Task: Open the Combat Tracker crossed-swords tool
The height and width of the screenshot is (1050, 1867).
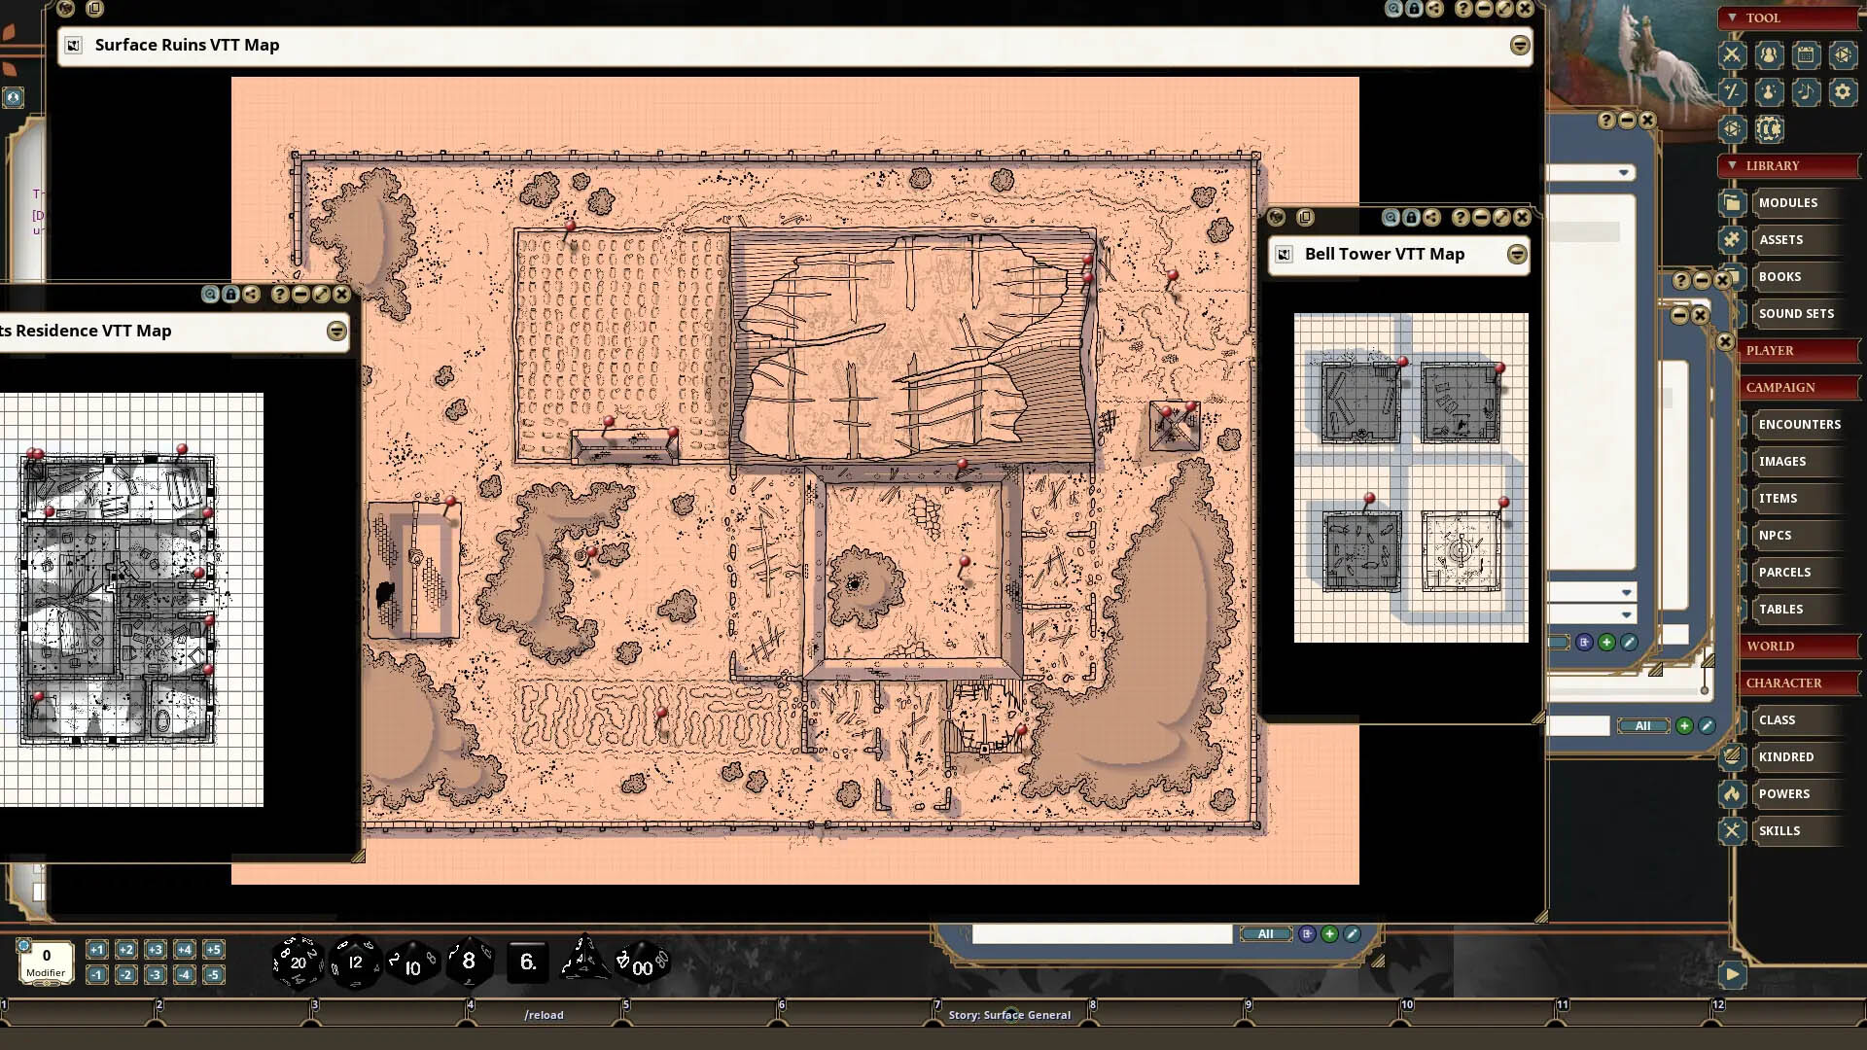Action: pyautogui.click(x=1733, y=55)
